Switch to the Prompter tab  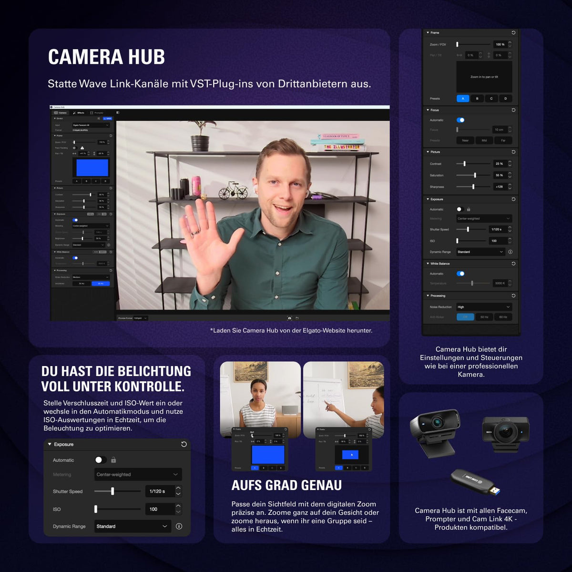(x=97, y=113)
